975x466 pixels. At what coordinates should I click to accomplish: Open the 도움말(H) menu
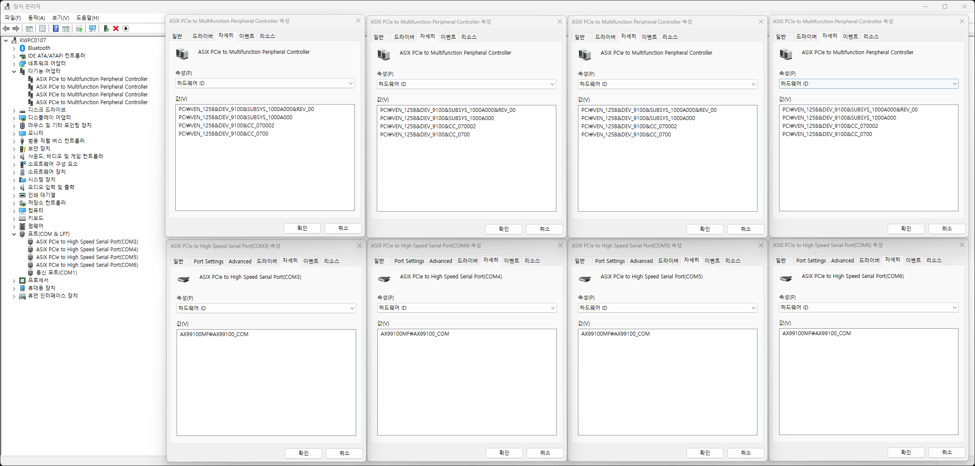tap(87, 18)
